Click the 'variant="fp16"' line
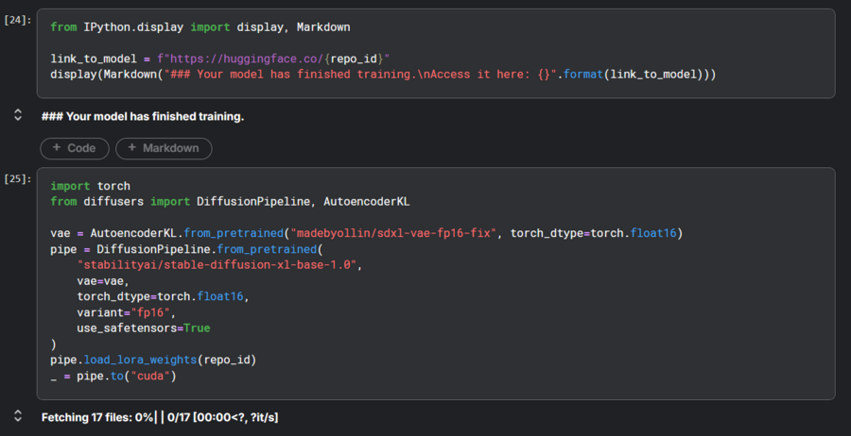 point(127,312)
